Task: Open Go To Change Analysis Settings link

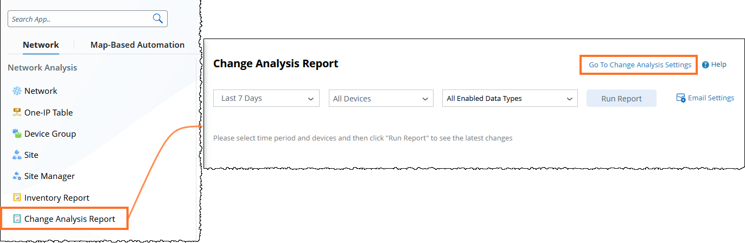Action: [x=640, y=65]
